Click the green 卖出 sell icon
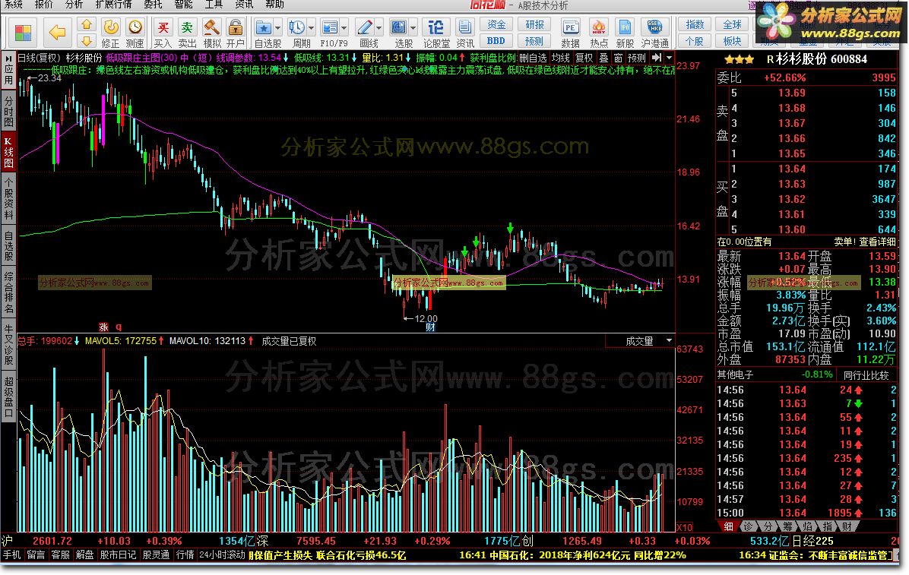Viewport: 909px width, 575px height. pyautogui.click(x=187, y=27)
